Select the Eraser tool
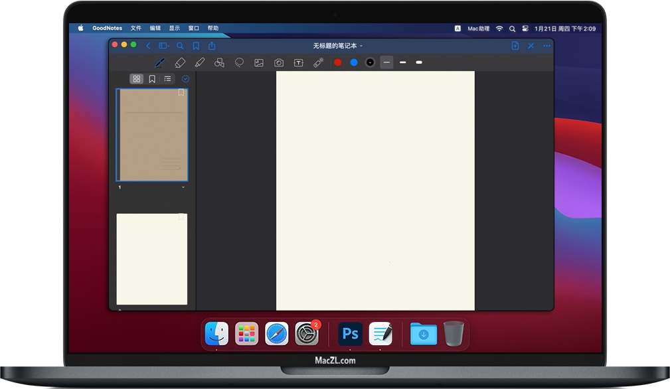Viewport: 670px width, 389px height. coord(180,62)
